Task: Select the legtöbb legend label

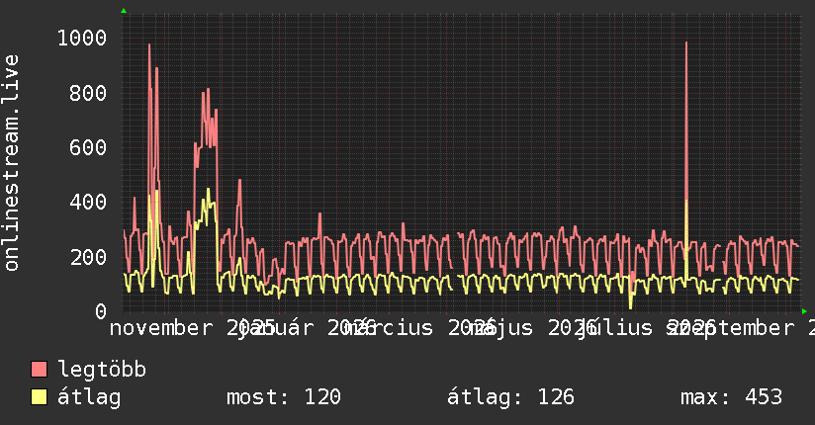Action: (x=102, y=369)
